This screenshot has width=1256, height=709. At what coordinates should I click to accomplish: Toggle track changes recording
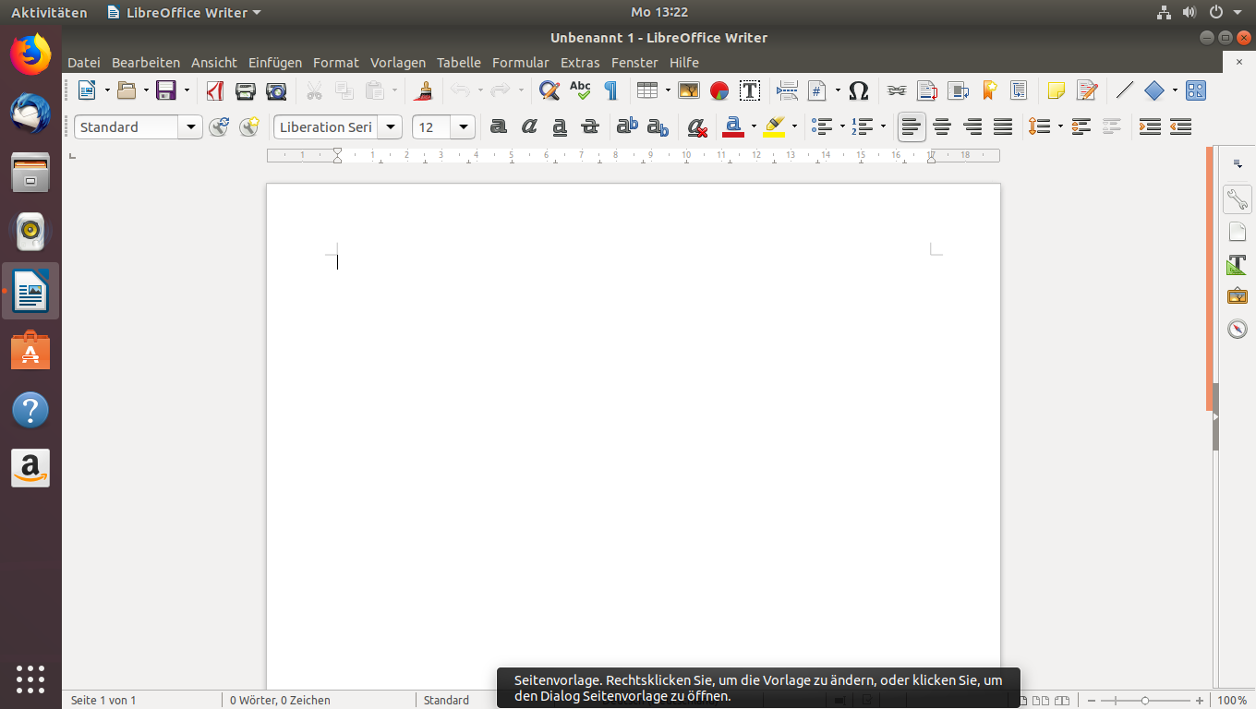click(1087, 90)
